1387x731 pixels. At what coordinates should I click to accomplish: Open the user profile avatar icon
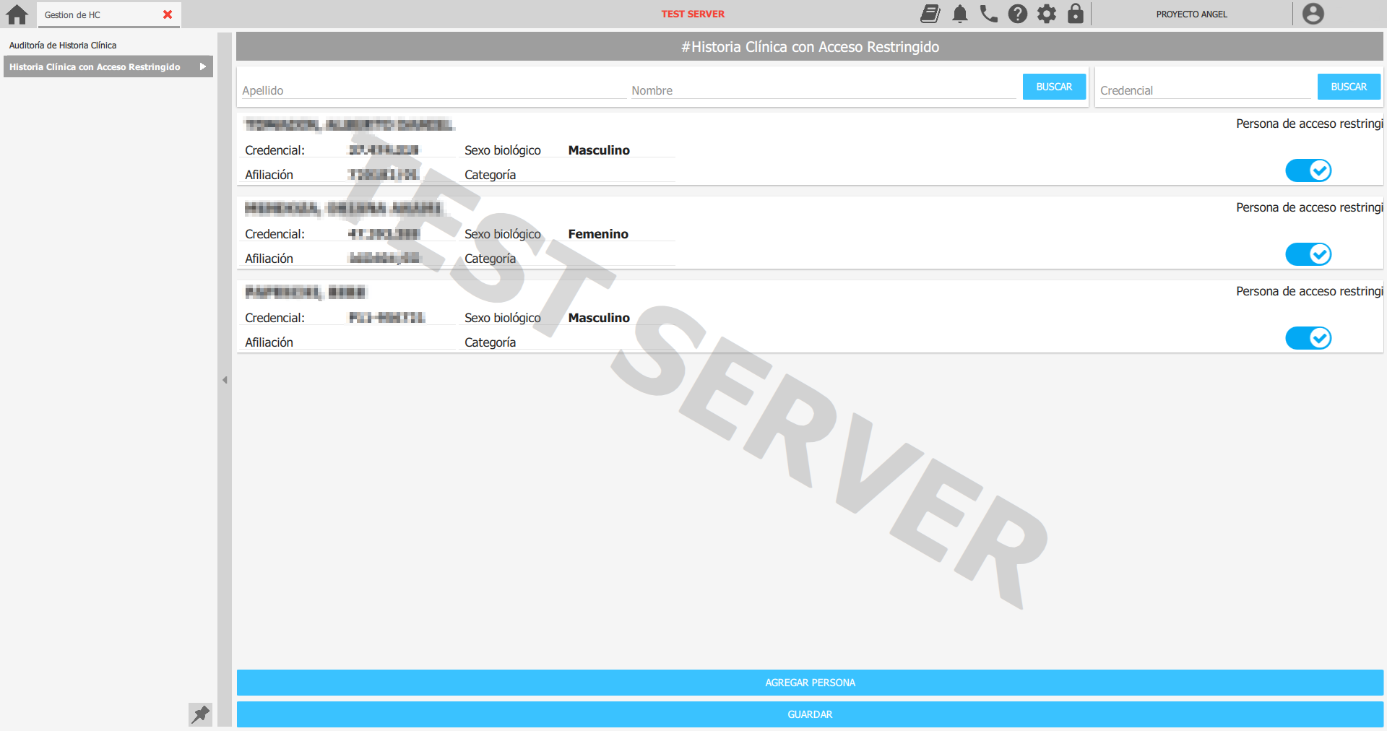1313,14
